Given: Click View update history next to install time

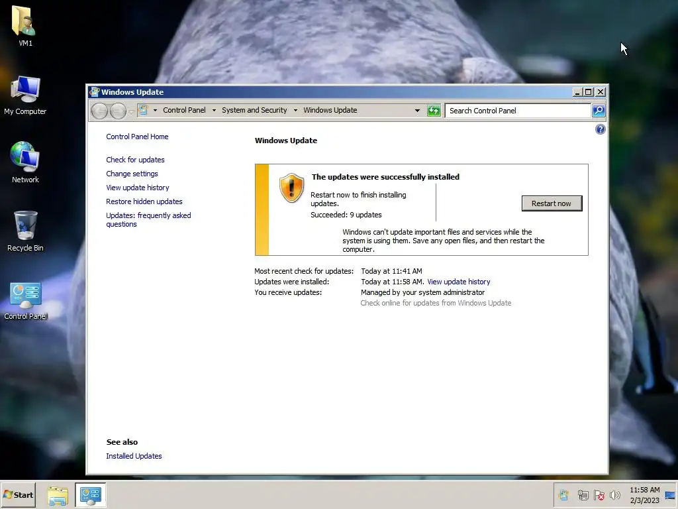Looking at the screenshot, I should coord(459,282).
